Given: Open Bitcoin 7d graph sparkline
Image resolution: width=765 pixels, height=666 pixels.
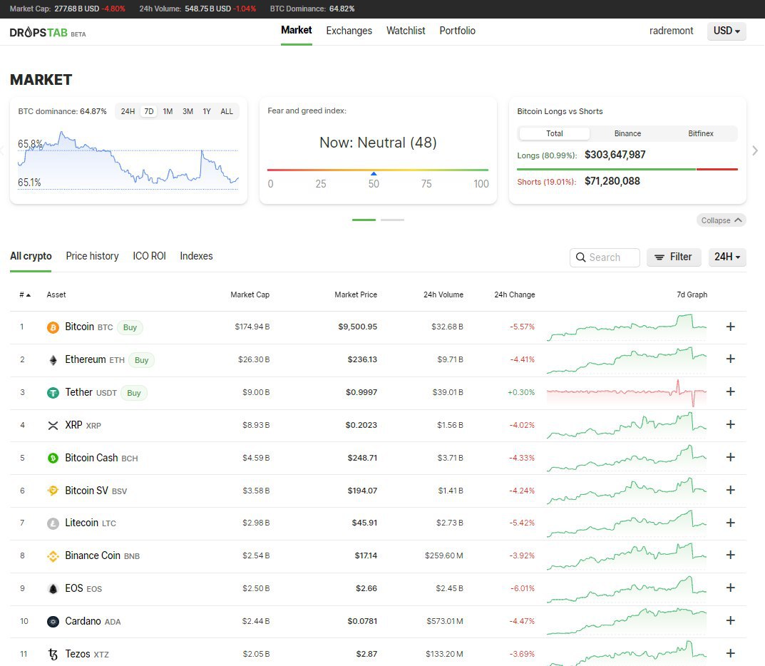Looking at the screenshot, I should pyautogui.click(x=627, y=327).
